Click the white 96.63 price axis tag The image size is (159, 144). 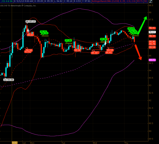coord(152,32)
